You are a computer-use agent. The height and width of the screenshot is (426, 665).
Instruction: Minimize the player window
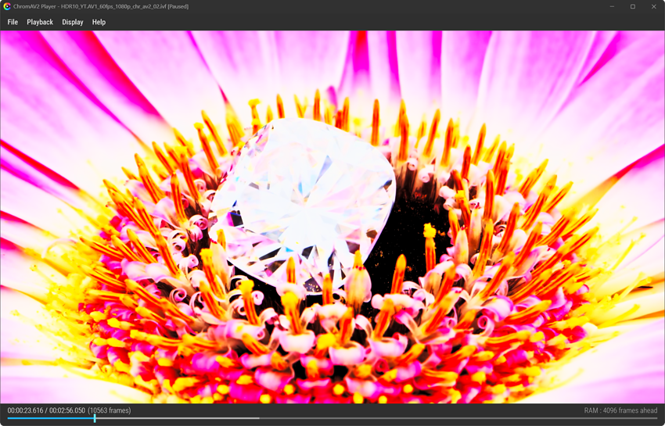tap(612, 6)
